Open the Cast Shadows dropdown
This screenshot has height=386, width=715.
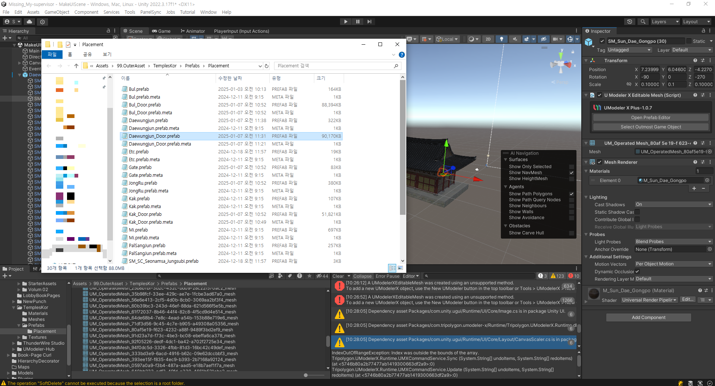[x=673, y=204]
